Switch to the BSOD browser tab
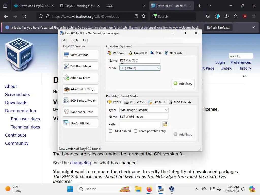This screenshot has width=260, height=195. 125,6
